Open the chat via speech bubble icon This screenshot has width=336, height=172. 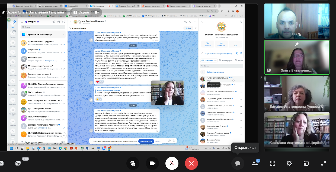(238, 163)
